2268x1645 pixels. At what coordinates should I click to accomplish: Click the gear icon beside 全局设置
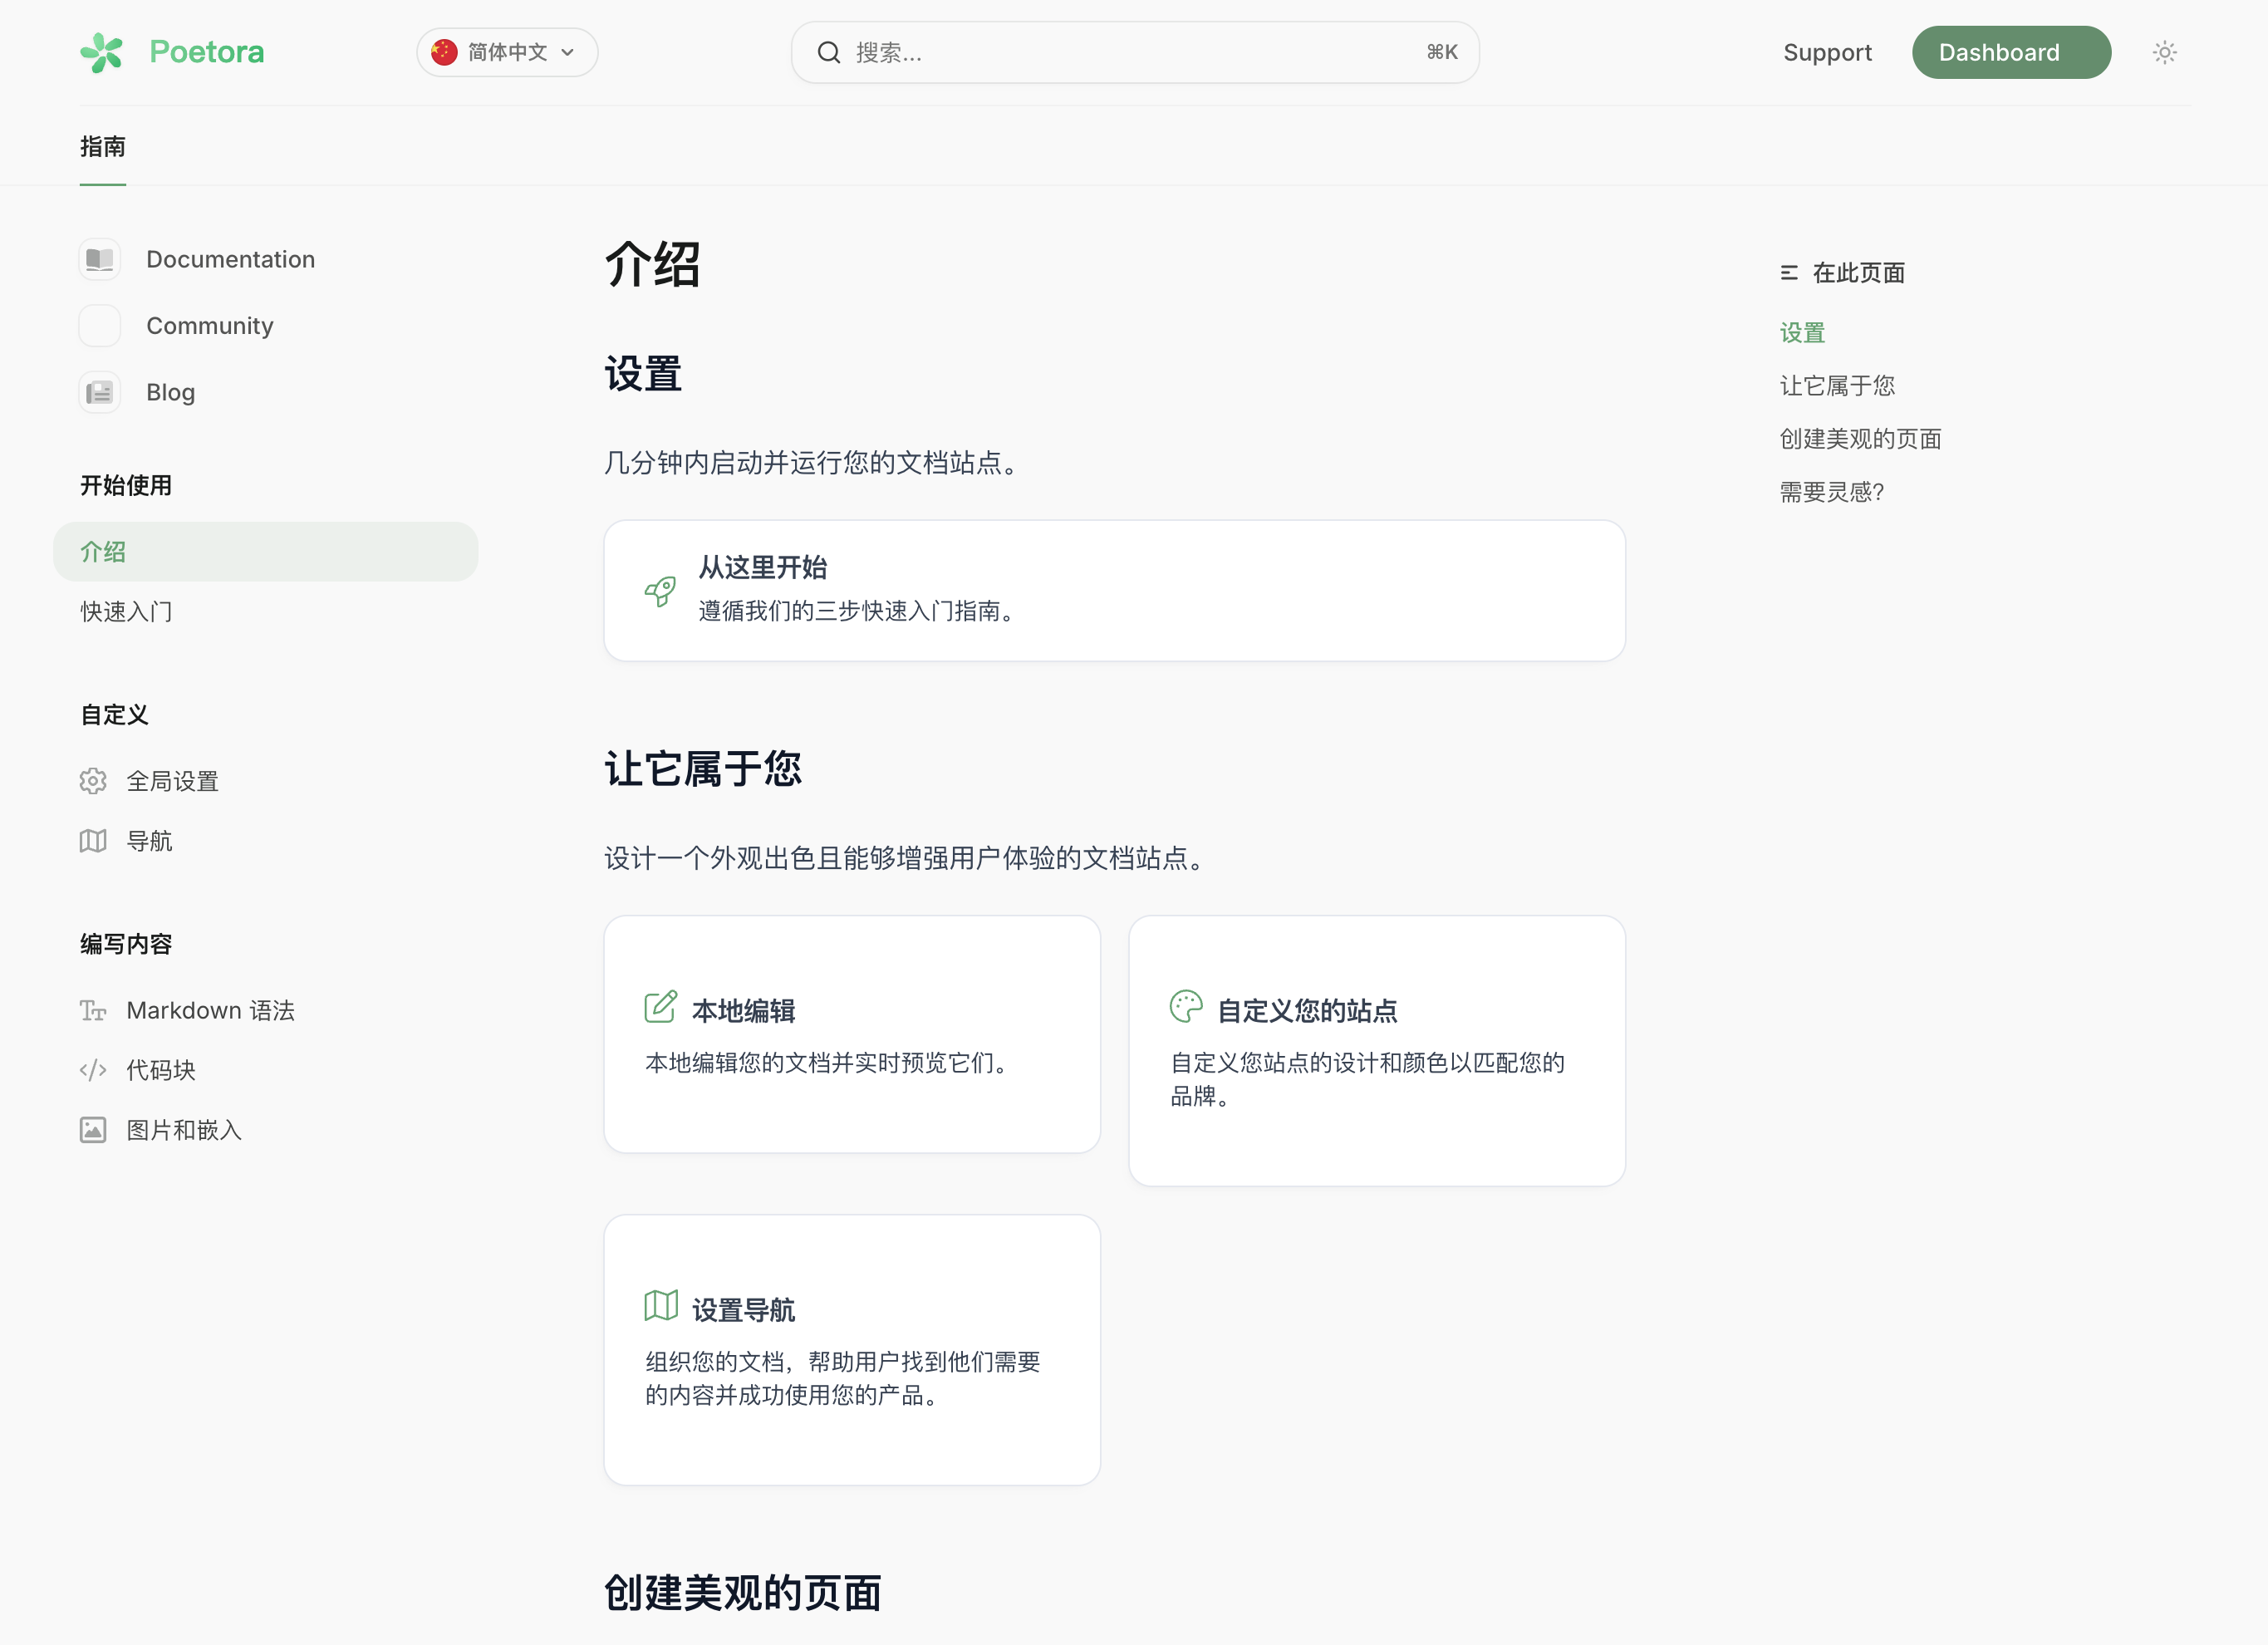point(93,781)
